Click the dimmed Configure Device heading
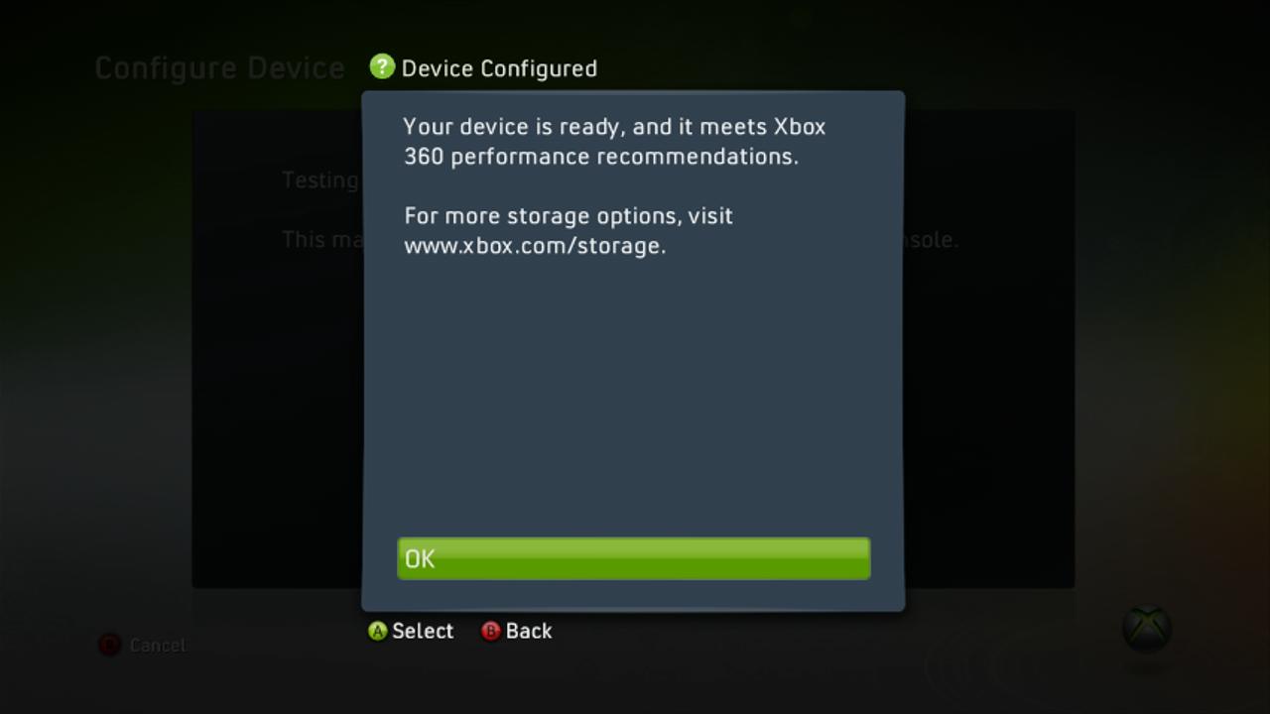Viewport: 1270px width, 714px height. pos(219,68)
